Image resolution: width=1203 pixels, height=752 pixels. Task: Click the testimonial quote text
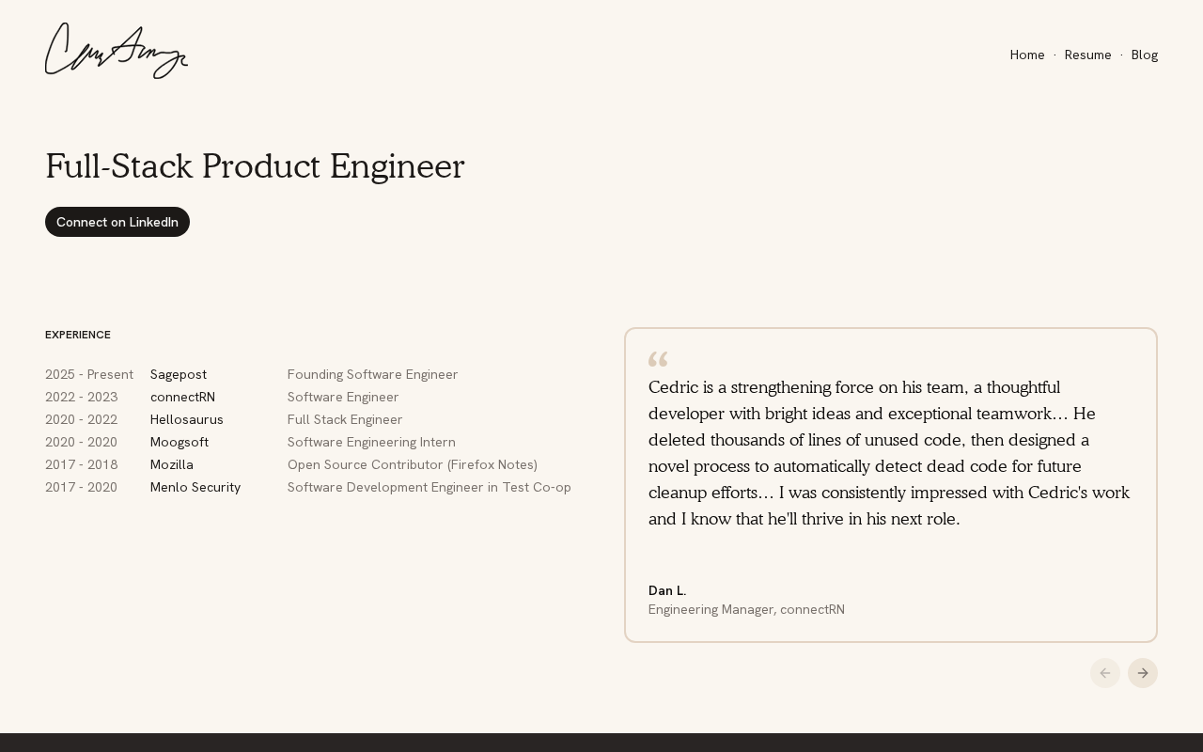pos(889,453)
